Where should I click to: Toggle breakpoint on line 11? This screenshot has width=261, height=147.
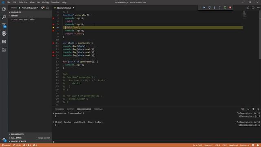[53, 43]
